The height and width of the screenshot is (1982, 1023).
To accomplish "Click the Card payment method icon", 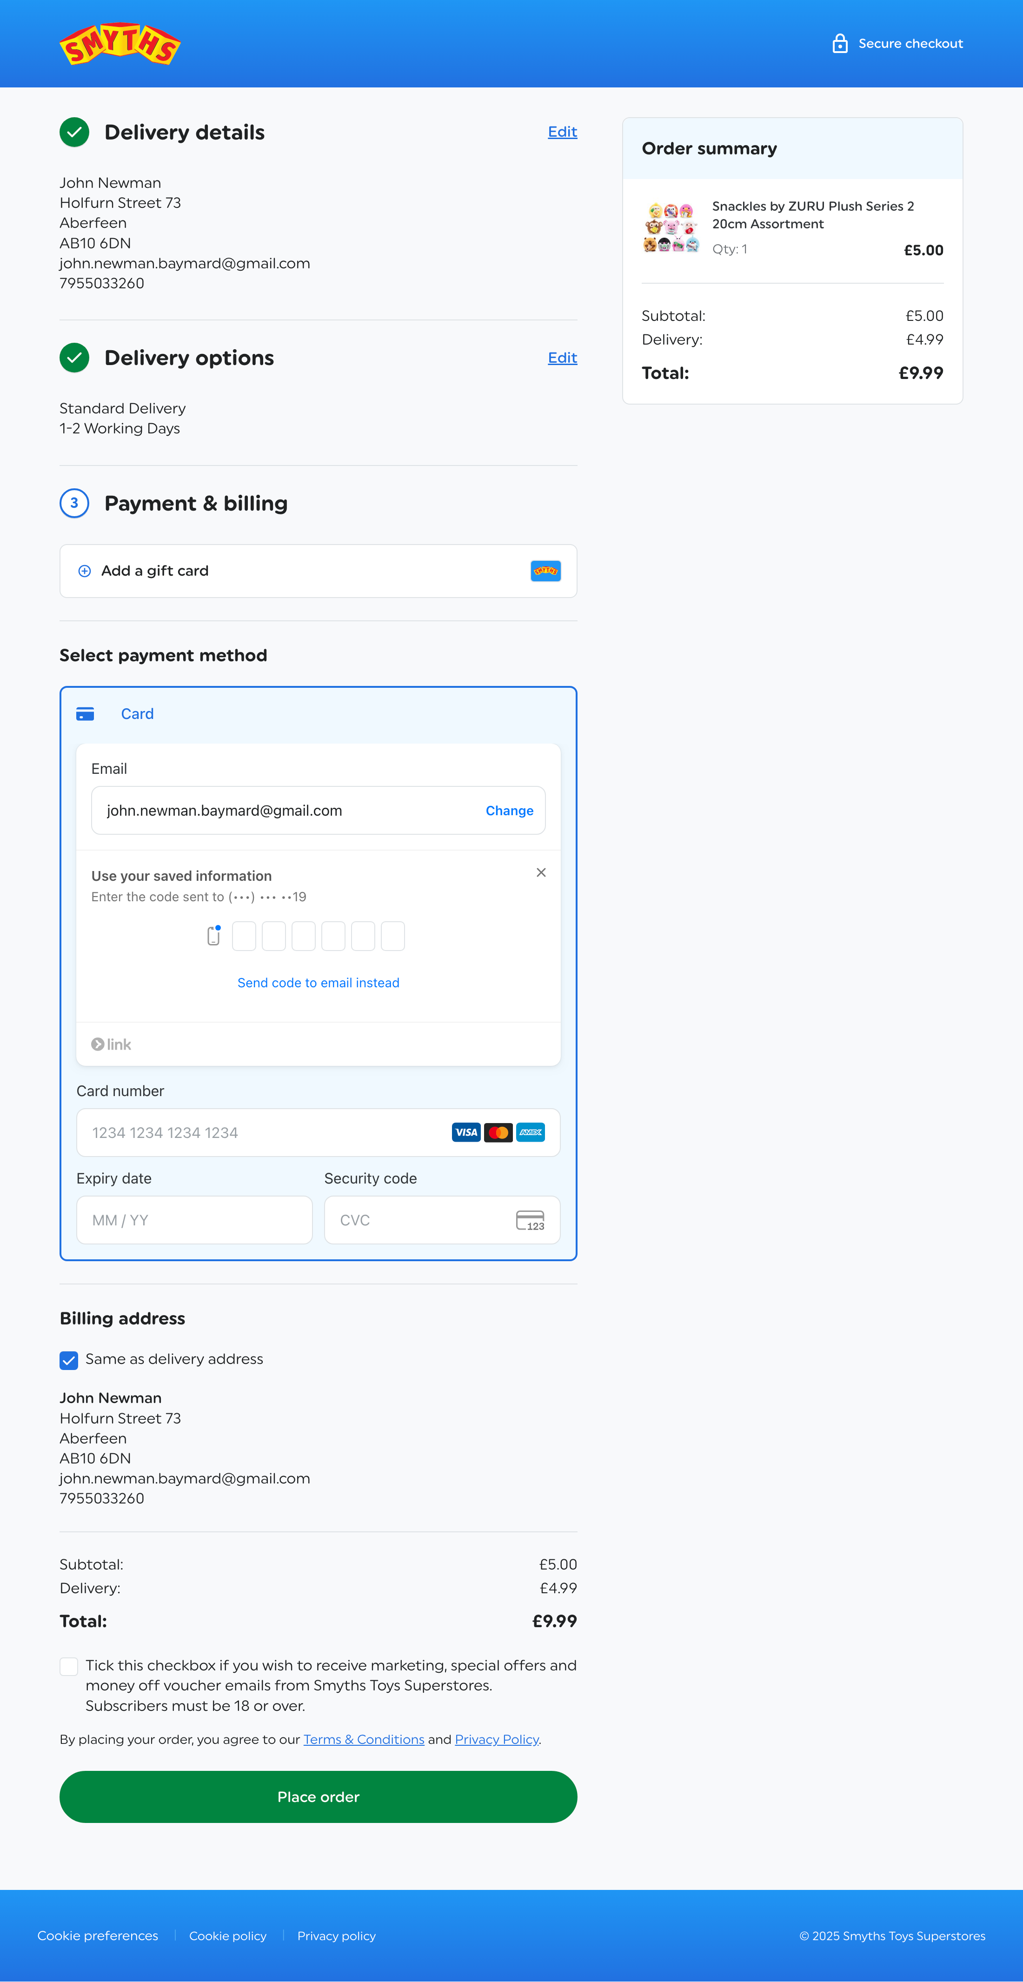I will click(x=86, y=714).
